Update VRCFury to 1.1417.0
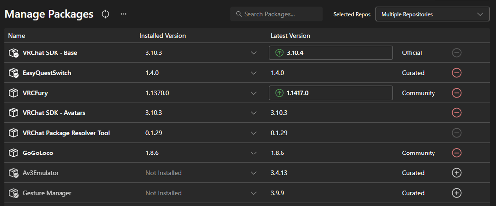Viewport: 496px width, 206px height. pos(331,93)
